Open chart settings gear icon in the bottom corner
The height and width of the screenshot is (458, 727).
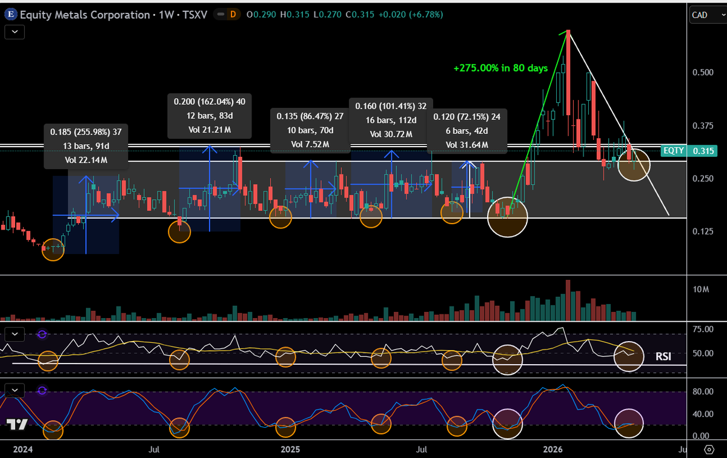709,450
